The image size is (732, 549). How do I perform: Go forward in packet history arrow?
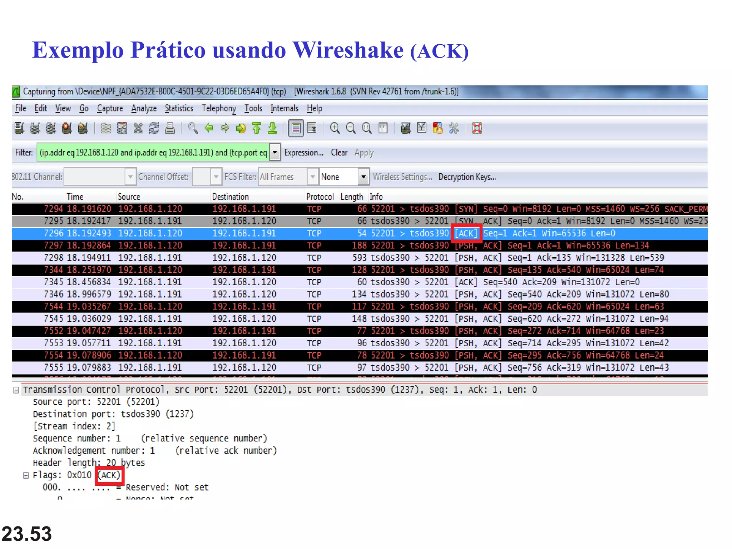tap(225, 128)
